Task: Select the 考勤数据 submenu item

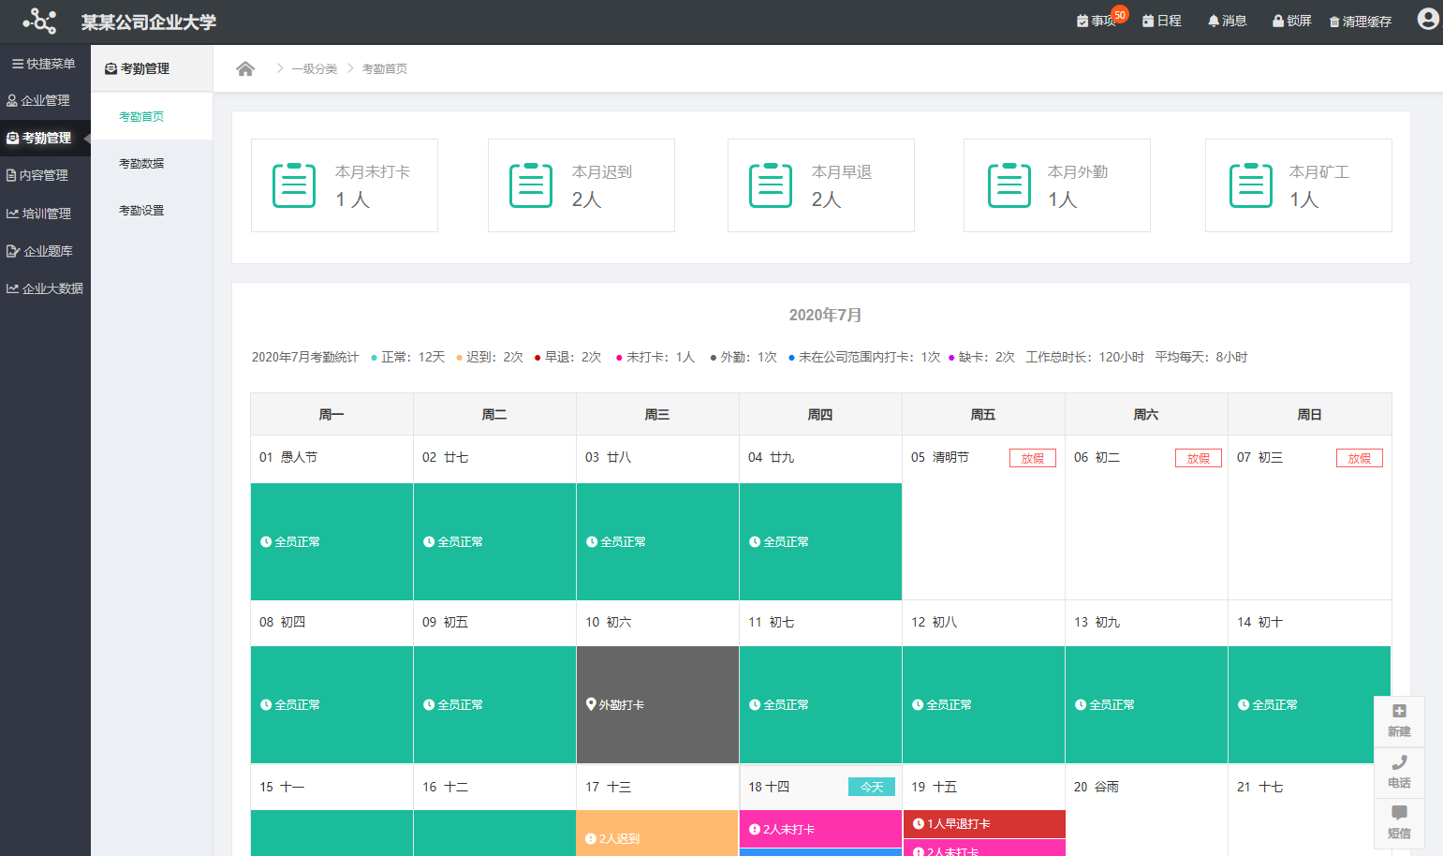Action: click(x=152, y=163)
